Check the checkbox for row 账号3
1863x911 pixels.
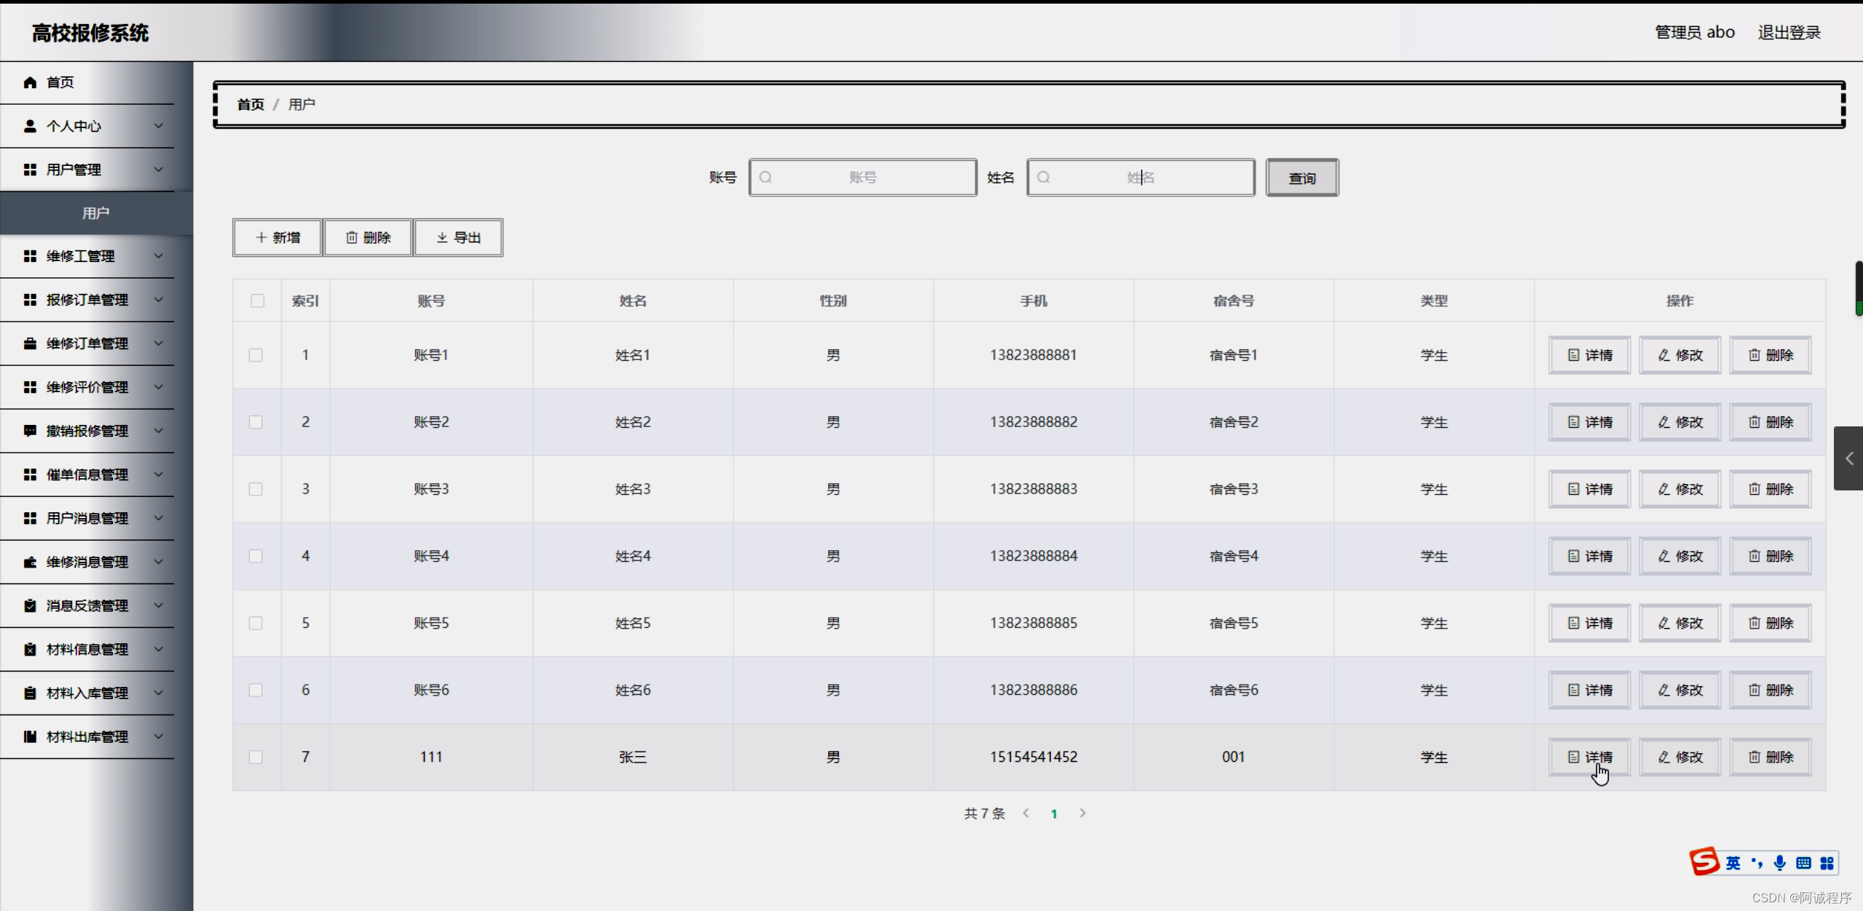click(x=256, y=489)
